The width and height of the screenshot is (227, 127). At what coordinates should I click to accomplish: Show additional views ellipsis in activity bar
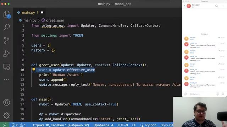[x=6, y=80]
